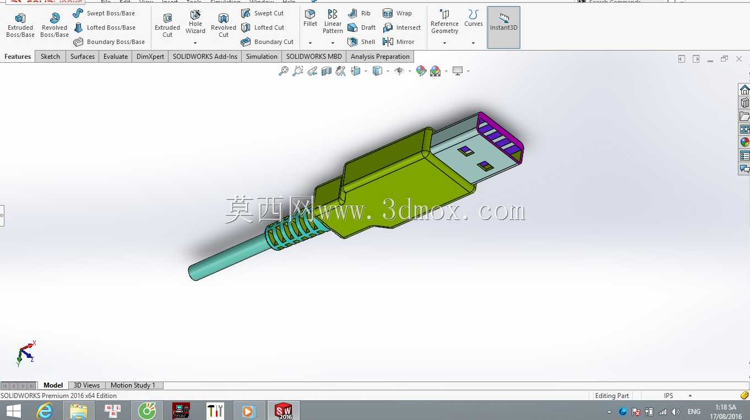Open the Hole Wizard tool
Screen dimensions: 750x420
tap(195, 22)
